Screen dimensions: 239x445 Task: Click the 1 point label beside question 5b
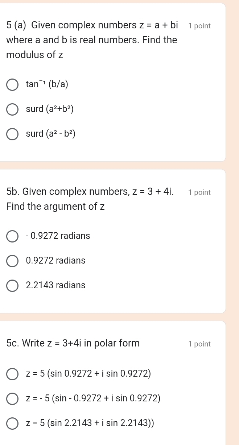199,192
